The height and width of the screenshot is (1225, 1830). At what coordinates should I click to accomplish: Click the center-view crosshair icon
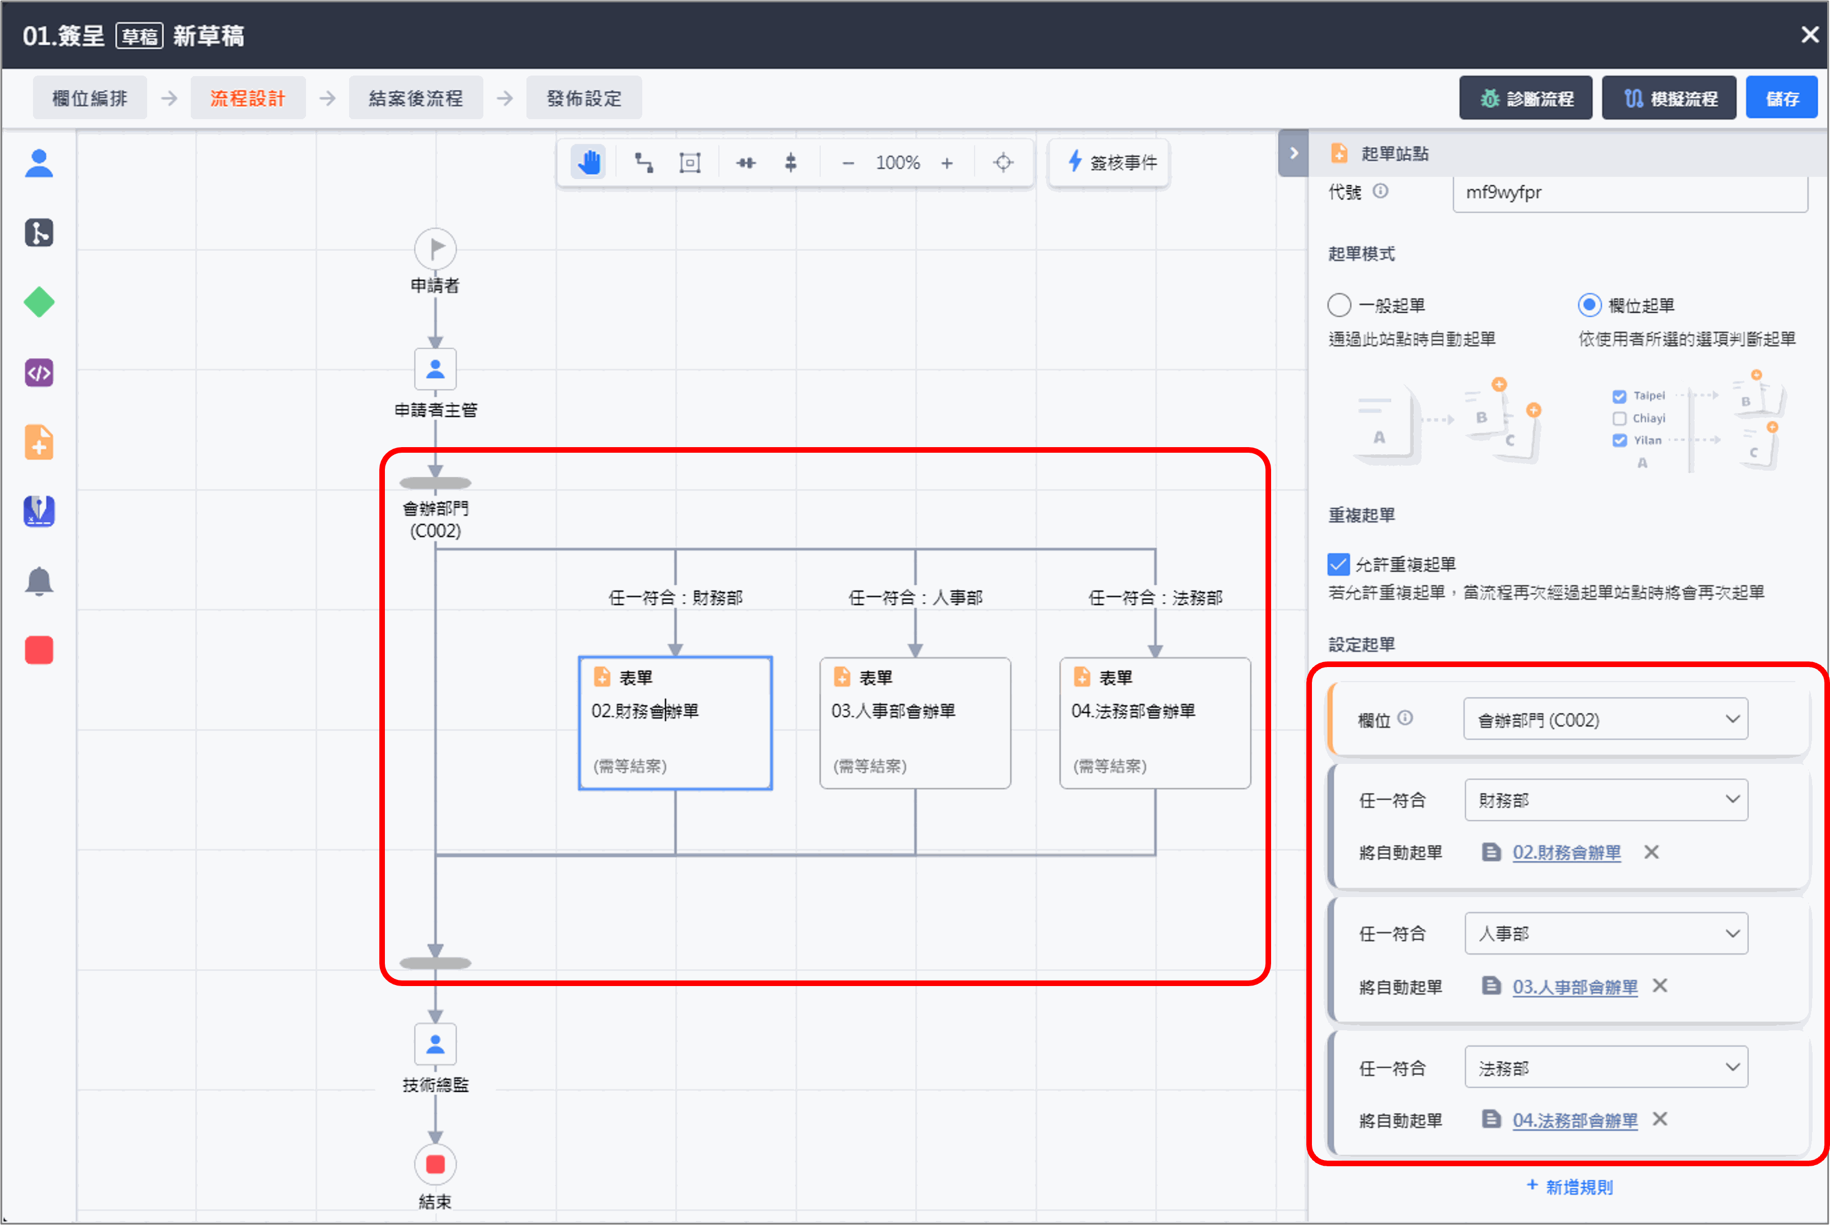coord(1003,162)
